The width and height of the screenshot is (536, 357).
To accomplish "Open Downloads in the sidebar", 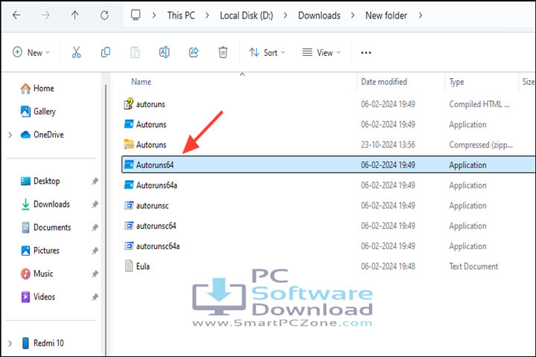I will click(x=45, y=205).
